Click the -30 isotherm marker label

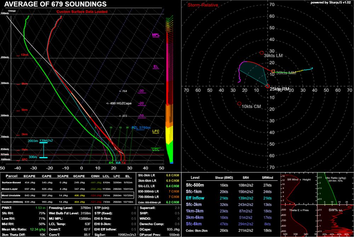pos(141,91)
